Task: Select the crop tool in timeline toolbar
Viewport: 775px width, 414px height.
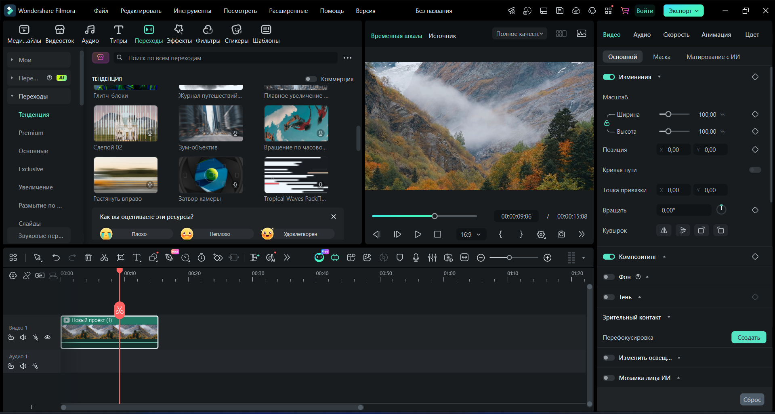Action: [x=120, y=258]
